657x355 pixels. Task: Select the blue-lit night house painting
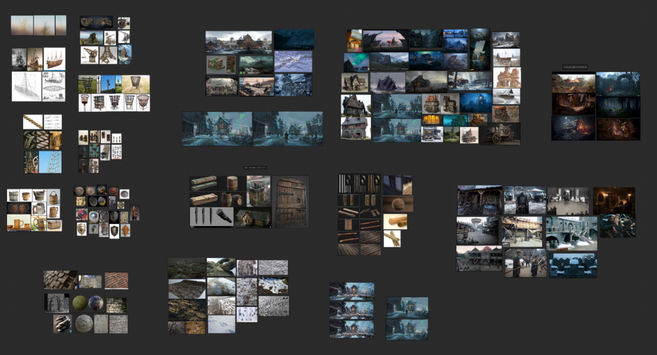click(x=476, y=103)
